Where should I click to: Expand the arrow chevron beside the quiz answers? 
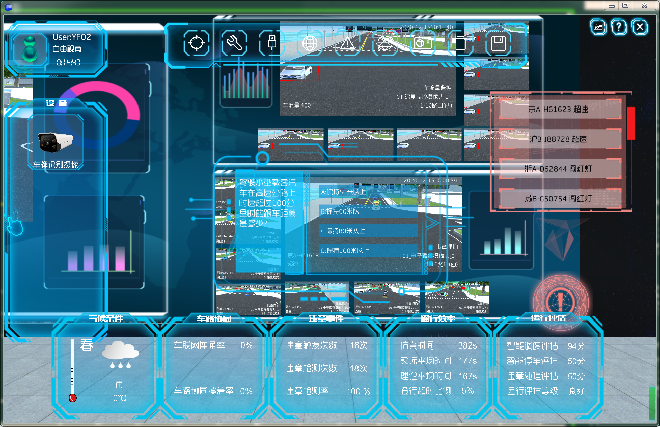pos(432,223)
